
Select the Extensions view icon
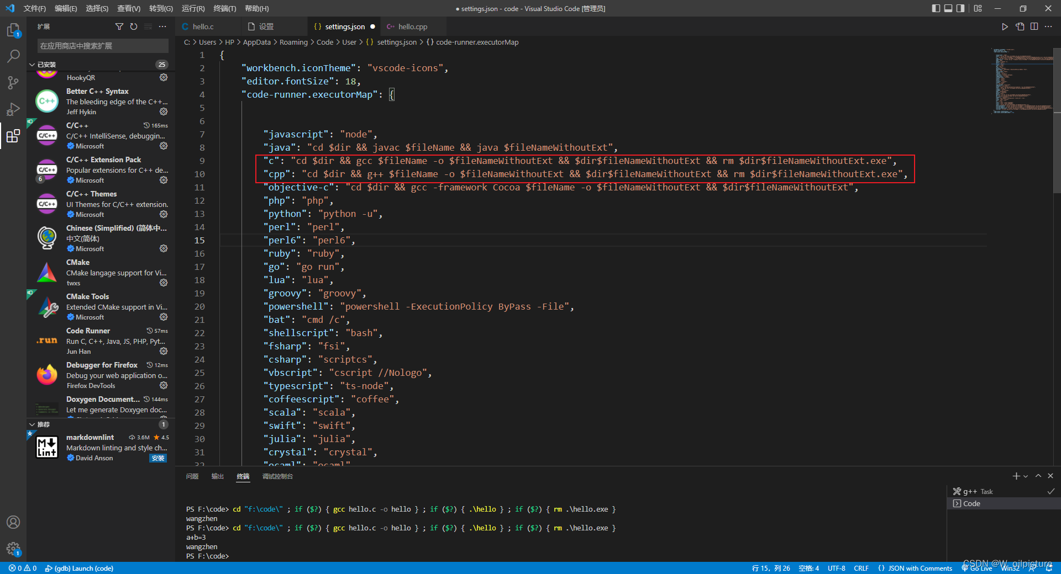point(13,136)
